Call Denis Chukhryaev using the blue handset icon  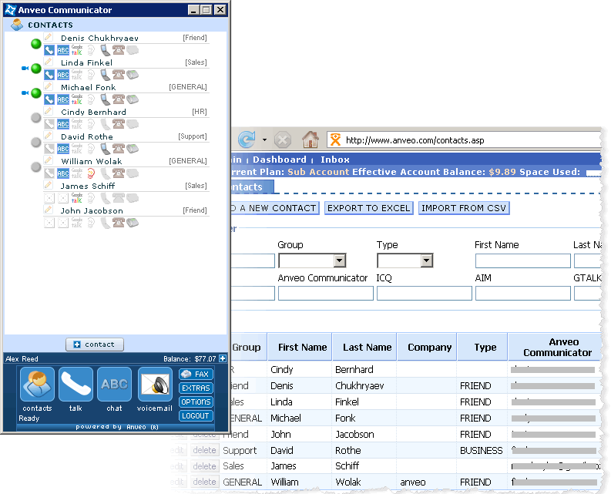(49, 50)
